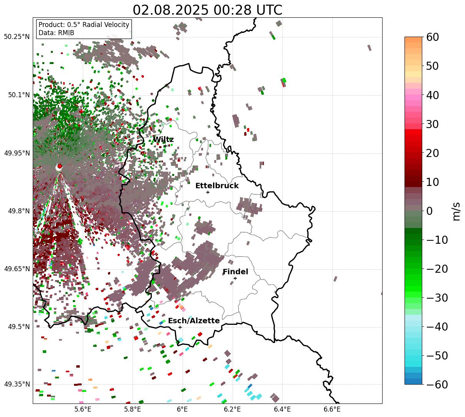The image size is (465, 417).
Task: Click the Esch/Alzette station cross marker
Action: click(x=180, y=327)
